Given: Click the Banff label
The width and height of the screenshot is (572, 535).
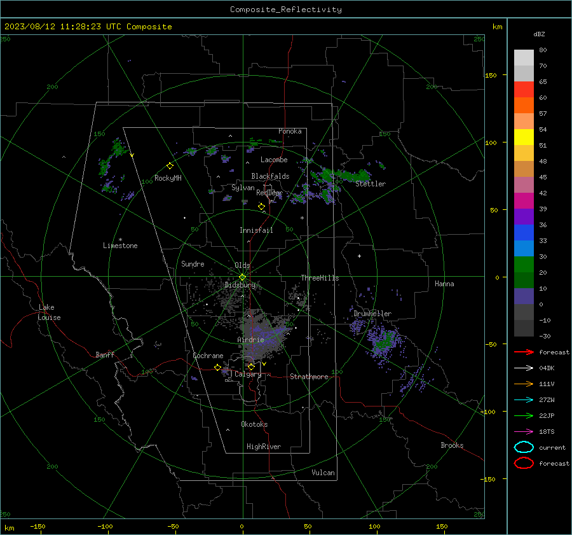Looking at the screenshot, I should click(x=105, y=354).
